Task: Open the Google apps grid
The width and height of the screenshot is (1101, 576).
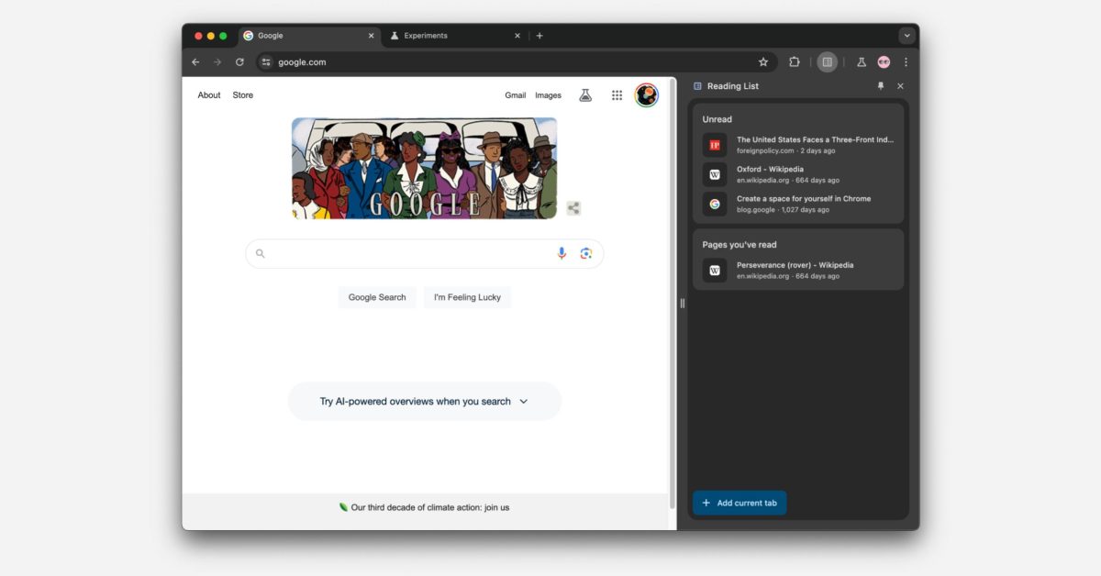Action: pos(617,94)
